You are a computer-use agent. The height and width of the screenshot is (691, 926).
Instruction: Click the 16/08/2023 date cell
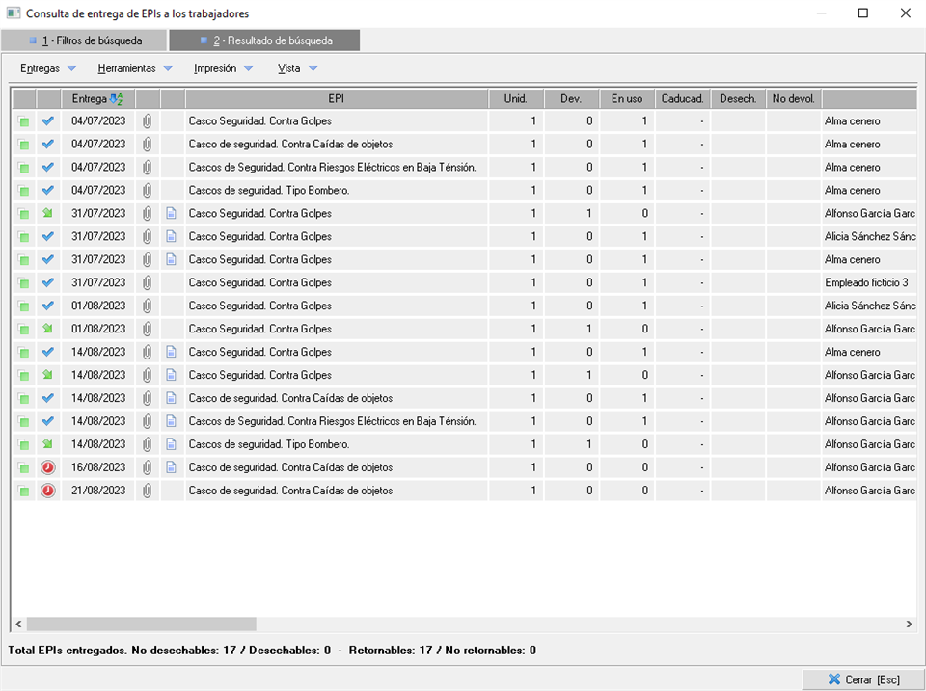coord(98,467)
